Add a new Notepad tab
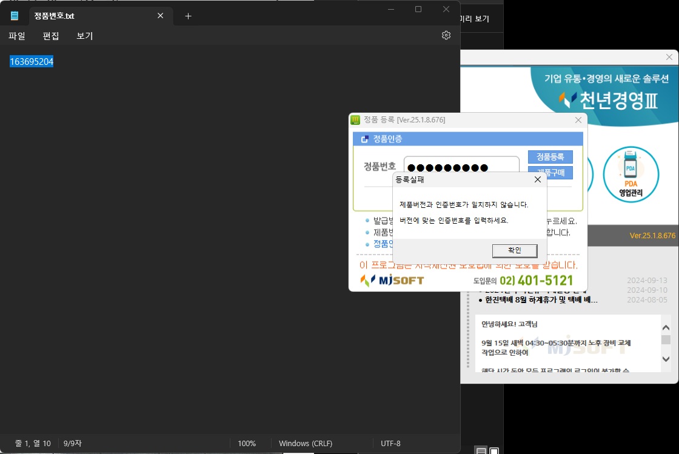This screenshot has height=454, width=679. pos(188,16)
